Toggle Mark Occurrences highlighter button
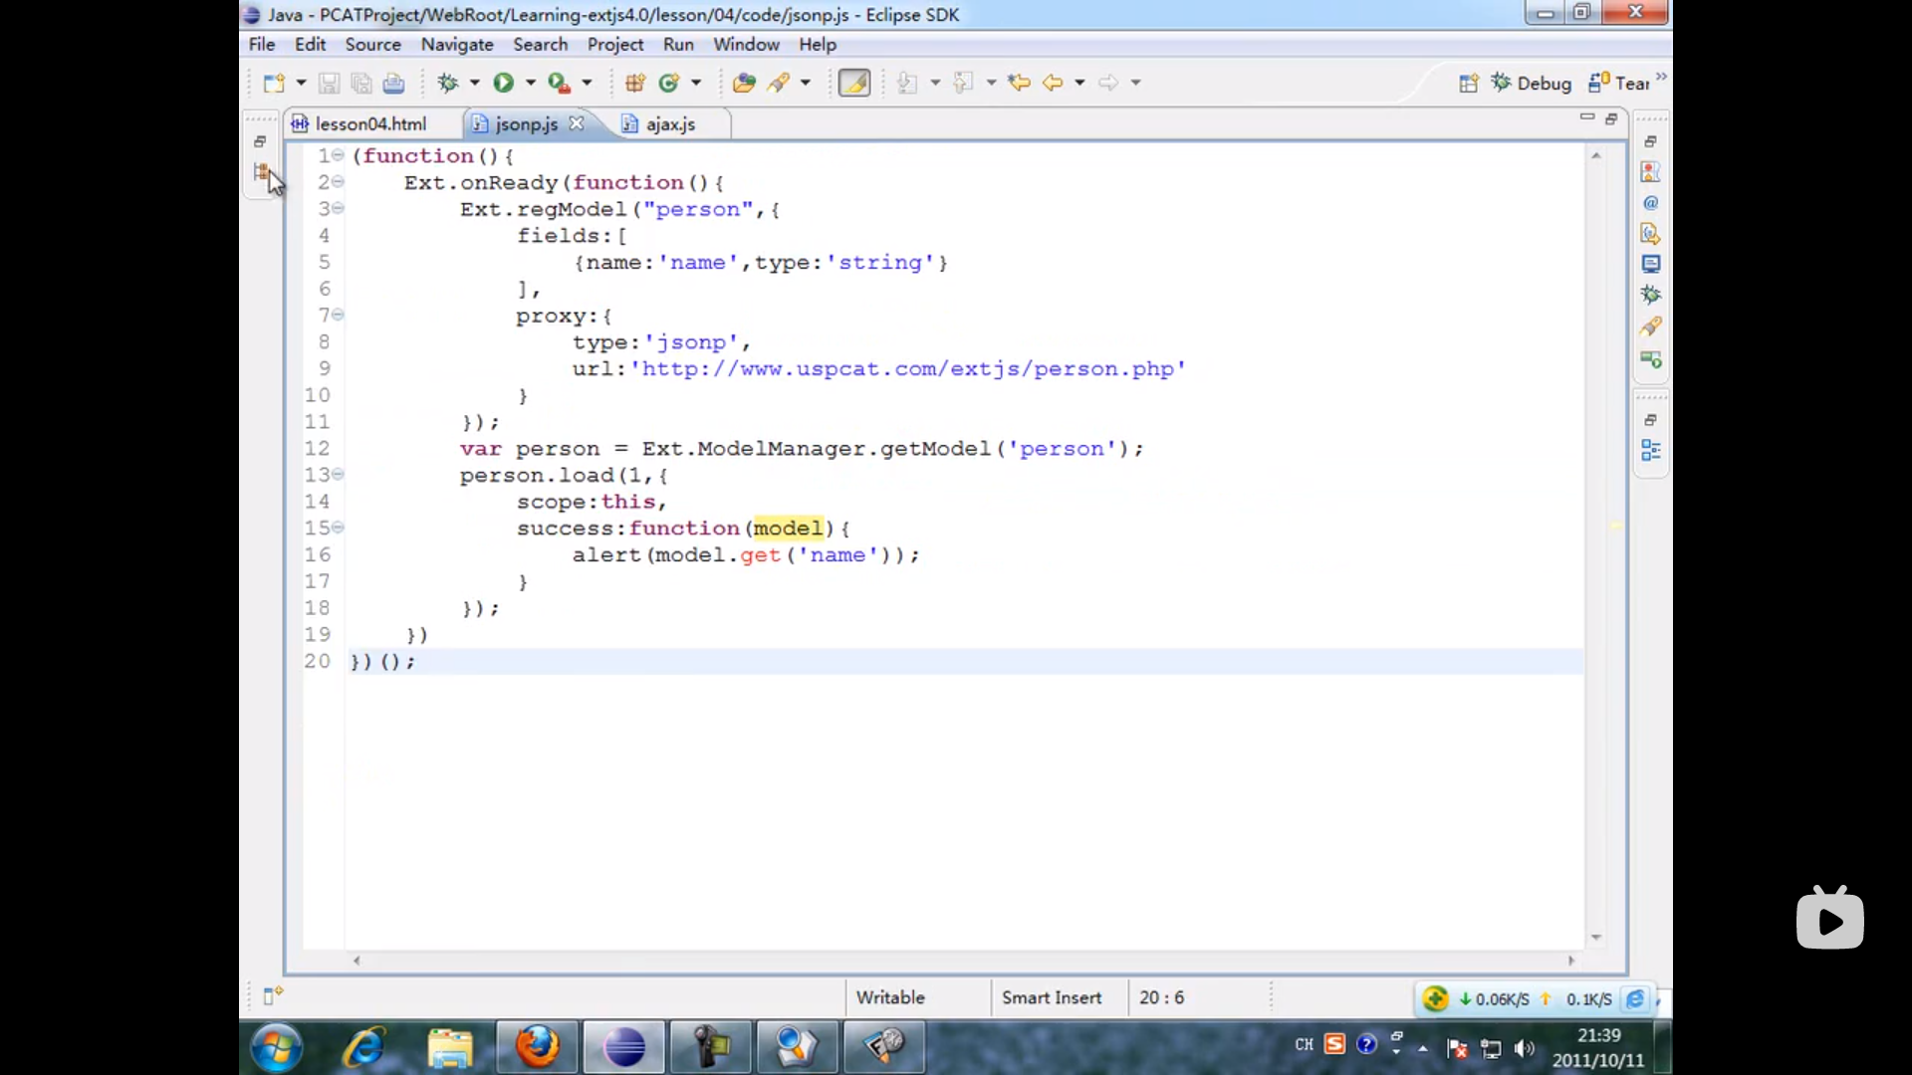Screen dimensions: 1912x1075 854,83
